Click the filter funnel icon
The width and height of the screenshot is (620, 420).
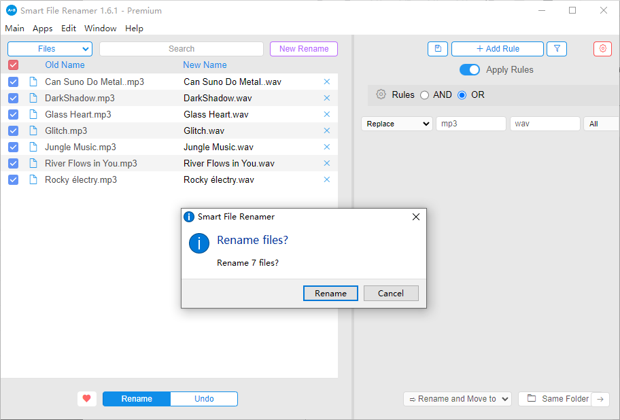557,49
